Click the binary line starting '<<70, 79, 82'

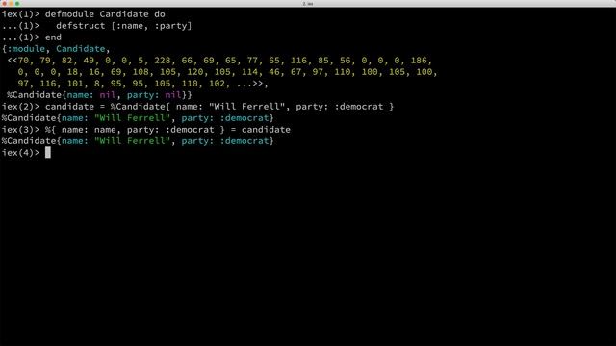219,61
